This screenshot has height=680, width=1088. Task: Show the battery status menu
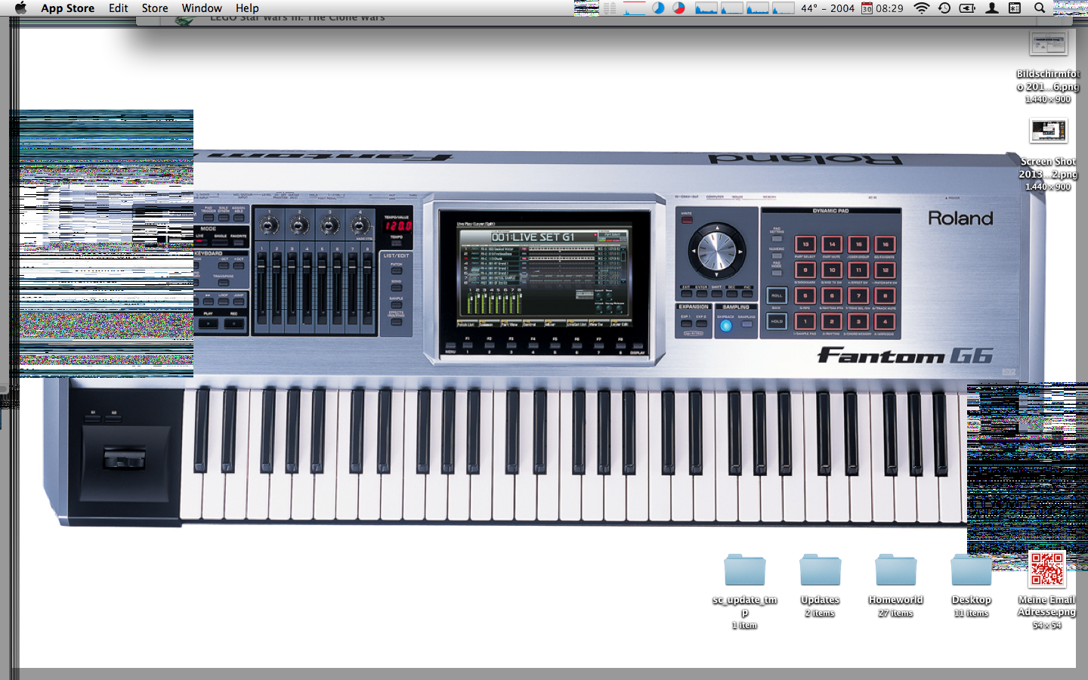[967, 8]
